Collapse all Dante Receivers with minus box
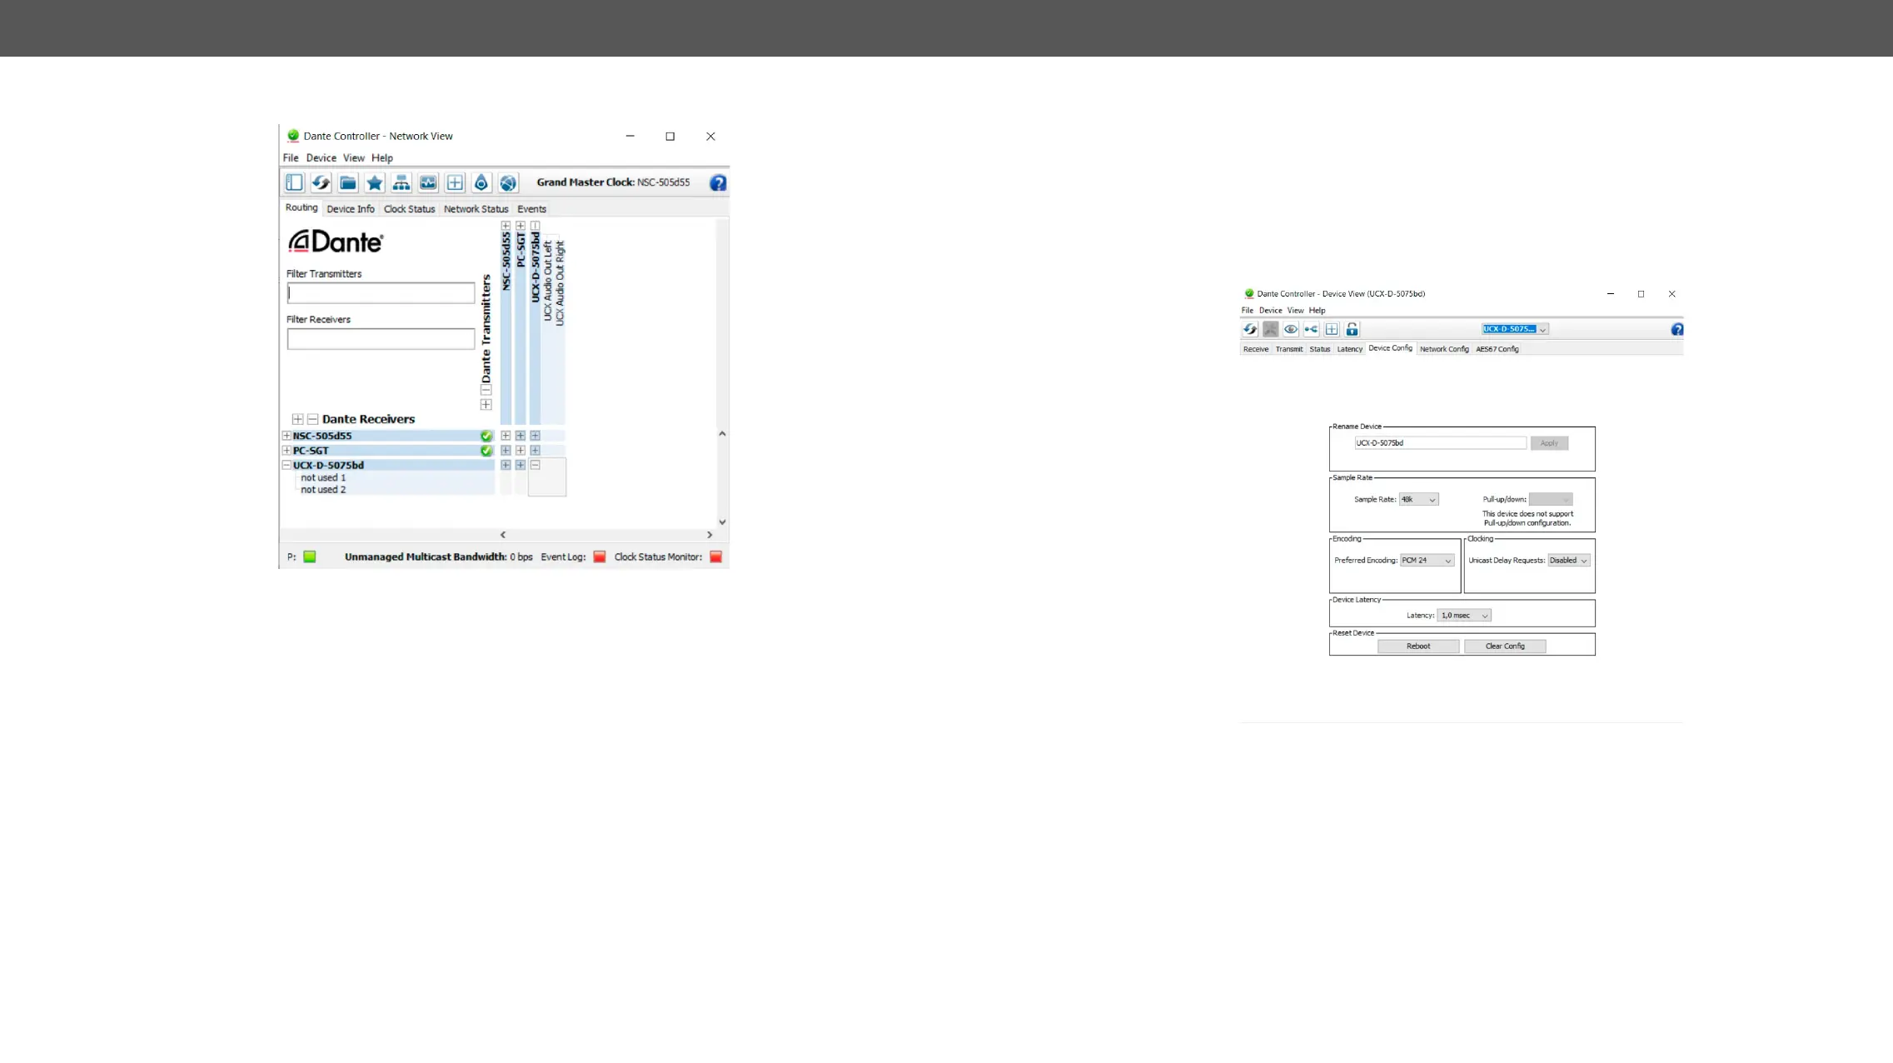This screenshot has width=1893, height=1063. 312,419
